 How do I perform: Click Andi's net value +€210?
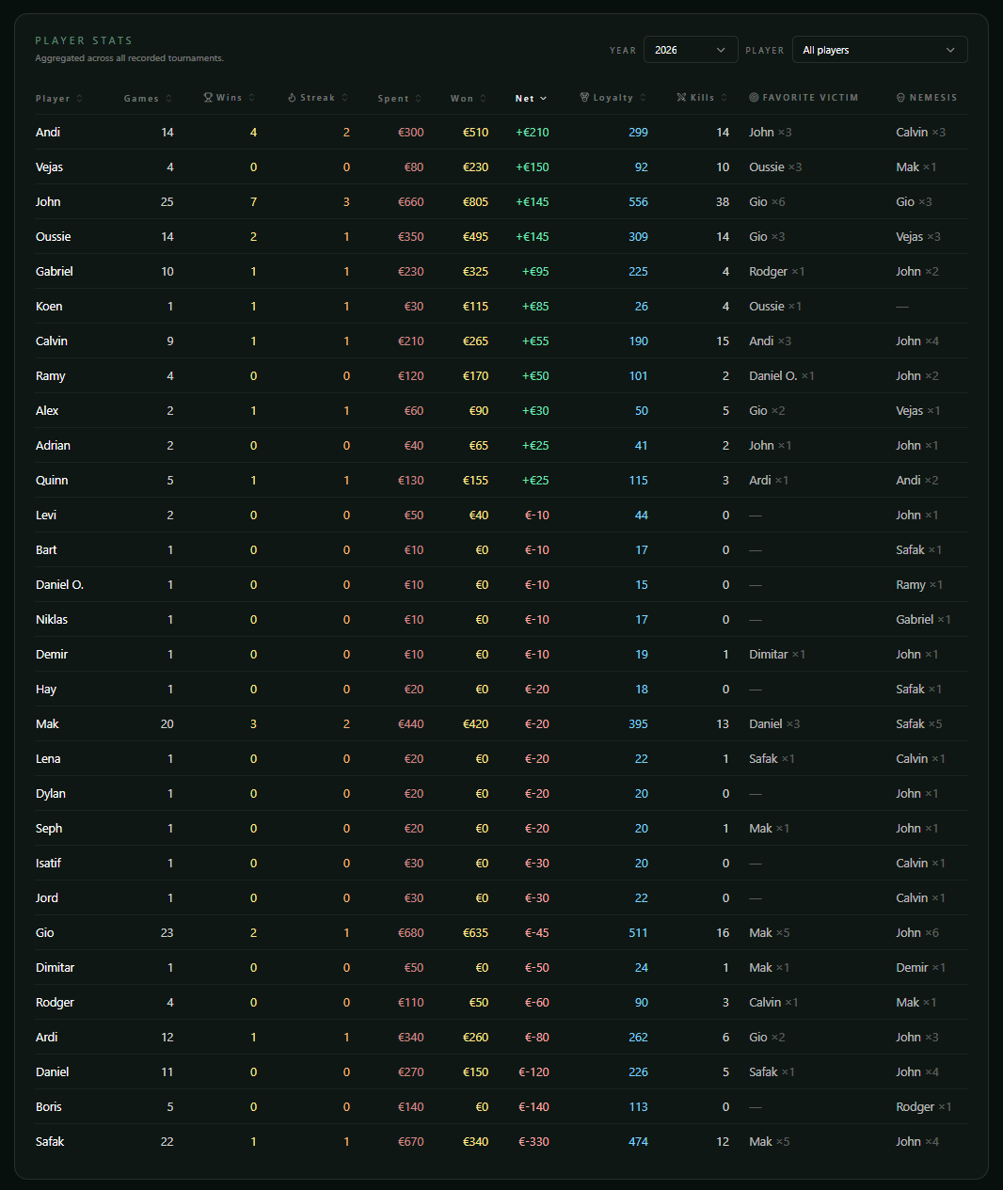tap(533, 133)
